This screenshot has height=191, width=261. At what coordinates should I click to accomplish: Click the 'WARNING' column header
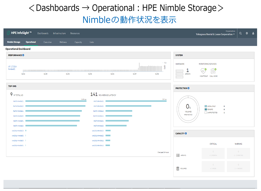[x=238, y=144]
